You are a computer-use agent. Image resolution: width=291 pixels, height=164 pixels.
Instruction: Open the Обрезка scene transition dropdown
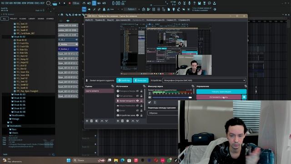163,113
